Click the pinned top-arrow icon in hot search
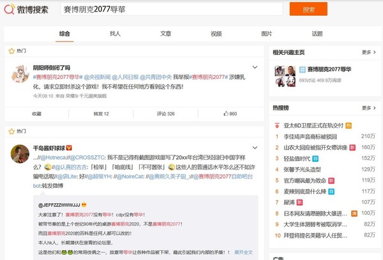The image size is (383, 260). coord(277,126)
